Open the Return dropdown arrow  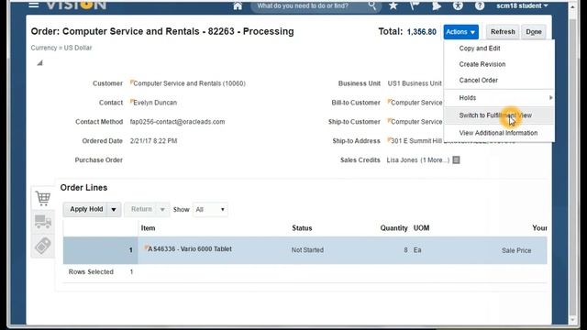pyautogui.click(x=162, y=210)
